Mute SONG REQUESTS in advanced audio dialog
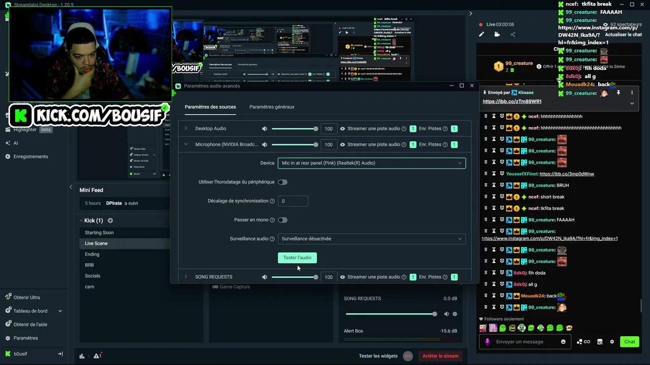Image resolution: width=650 pixels, height=365 pixels. 265,277
